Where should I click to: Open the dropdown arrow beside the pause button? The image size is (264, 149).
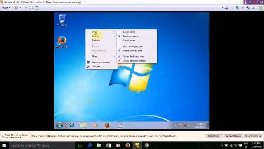click(x=20, y=7)
